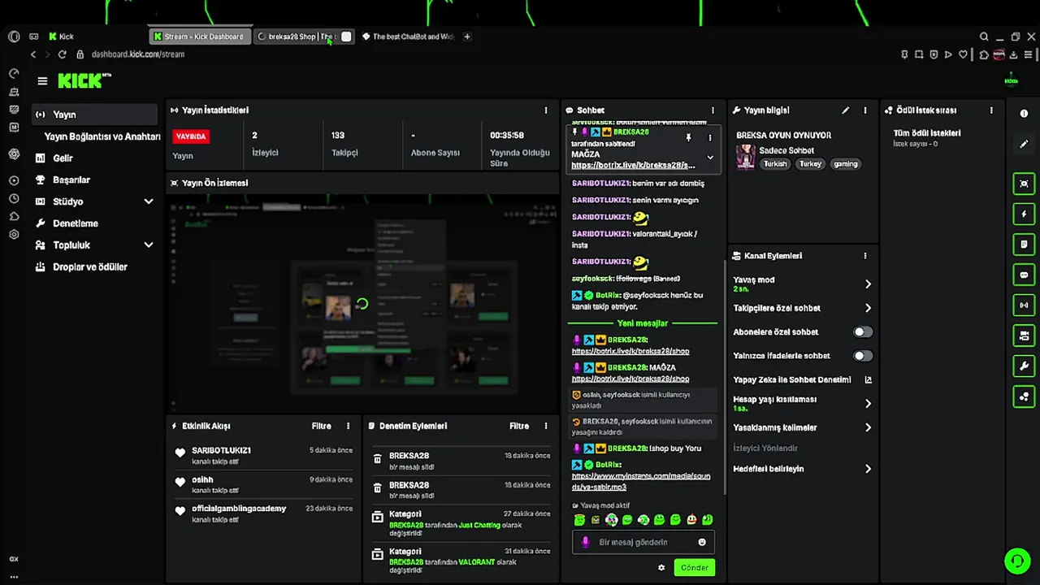Click the Kategori VALORANT moderation entry

coord(461,561)
